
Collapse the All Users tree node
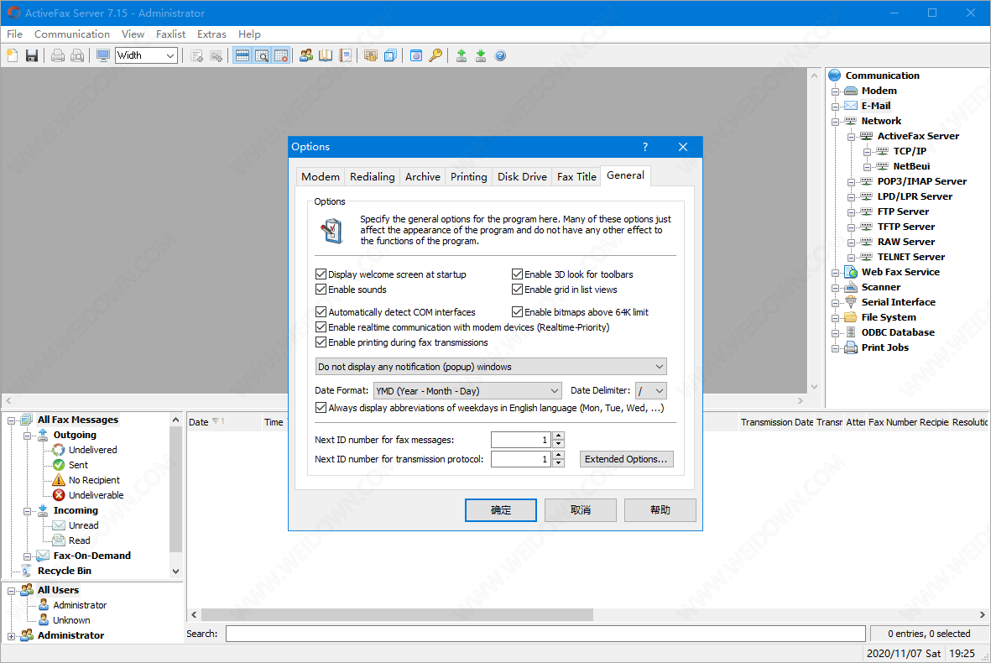click(12, 590)
